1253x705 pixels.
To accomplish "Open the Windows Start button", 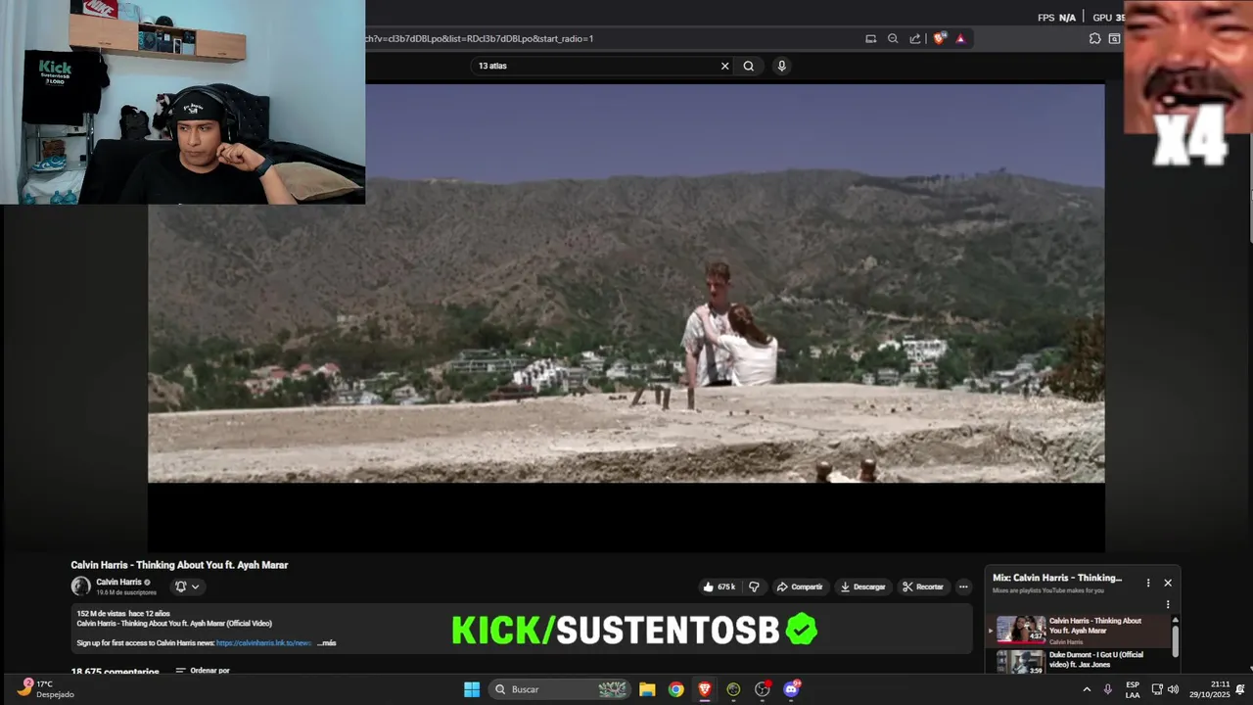I will 472,689.
